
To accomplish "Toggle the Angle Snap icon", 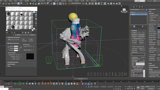I will (60, 3).
